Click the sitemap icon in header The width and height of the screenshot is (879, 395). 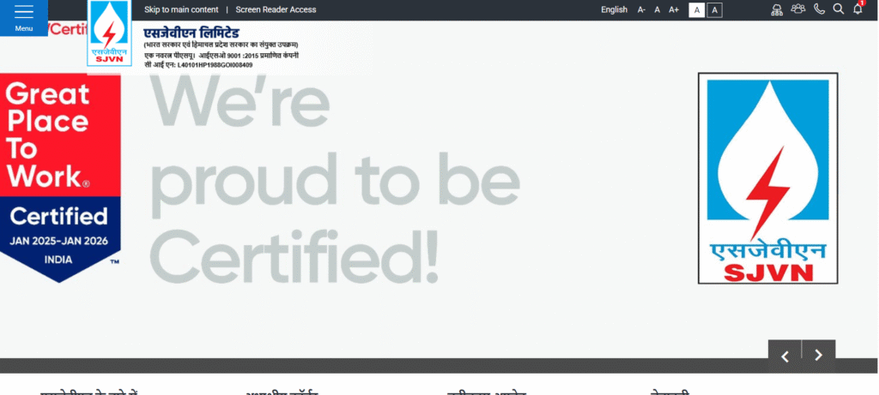pyautogui.click(x=777, y=9)
